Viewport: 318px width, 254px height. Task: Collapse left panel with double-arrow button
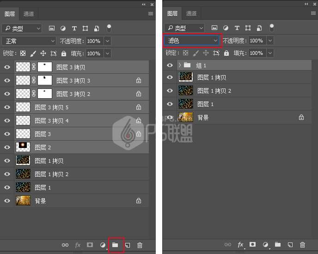[x=144, y=5]
